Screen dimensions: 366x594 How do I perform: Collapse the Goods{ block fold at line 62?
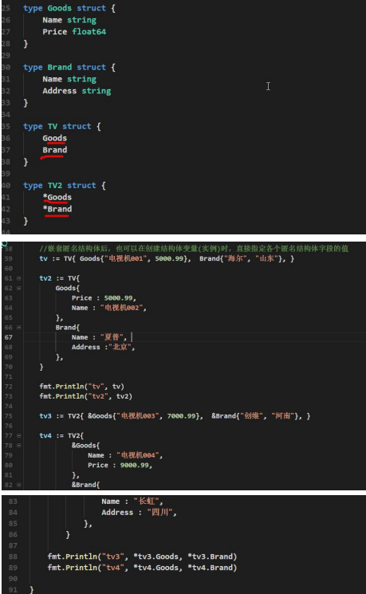[x=18, y=289]
